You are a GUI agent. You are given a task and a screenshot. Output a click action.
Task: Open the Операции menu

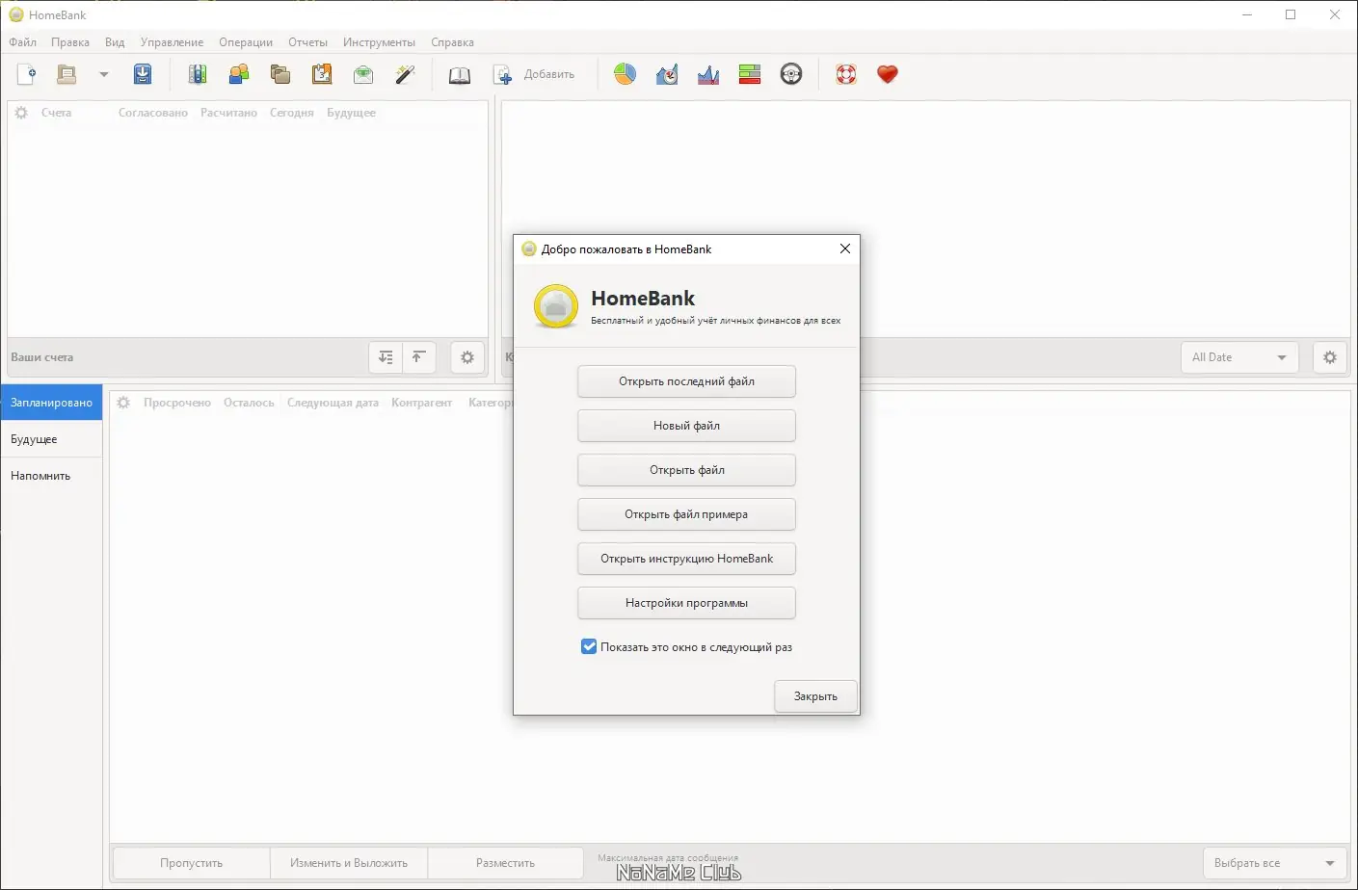(246, 42)
